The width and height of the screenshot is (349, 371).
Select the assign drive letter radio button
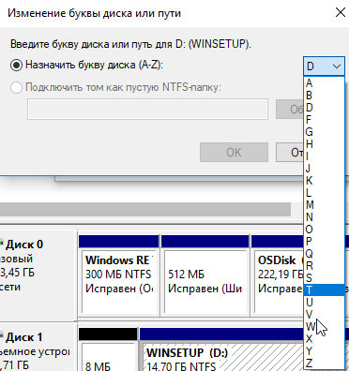click(16, 66)
